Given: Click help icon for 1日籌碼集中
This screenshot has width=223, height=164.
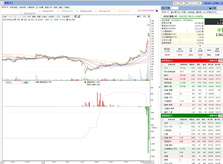Looking at the screenshot, I should (x=187, y=31).
